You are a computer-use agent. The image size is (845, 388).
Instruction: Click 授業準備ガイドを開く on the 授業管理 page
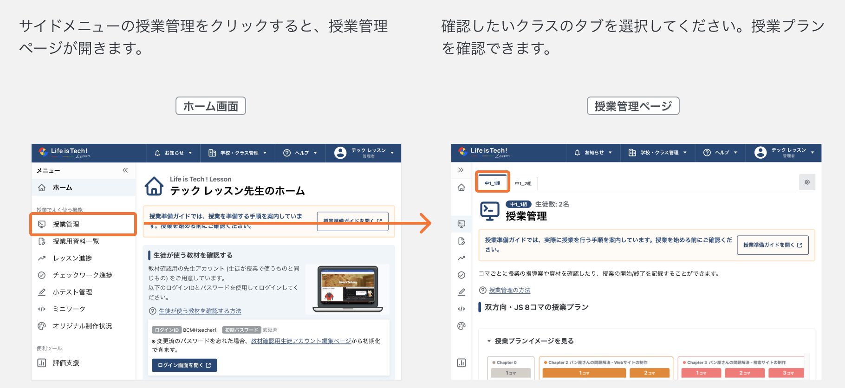point(773,245)
